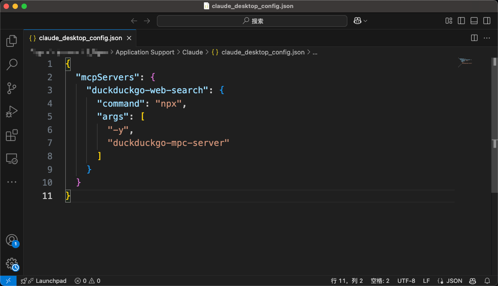Click the closing brace on line 11
The height and width of the screenshot is (286, 498).
coord(68,196)
